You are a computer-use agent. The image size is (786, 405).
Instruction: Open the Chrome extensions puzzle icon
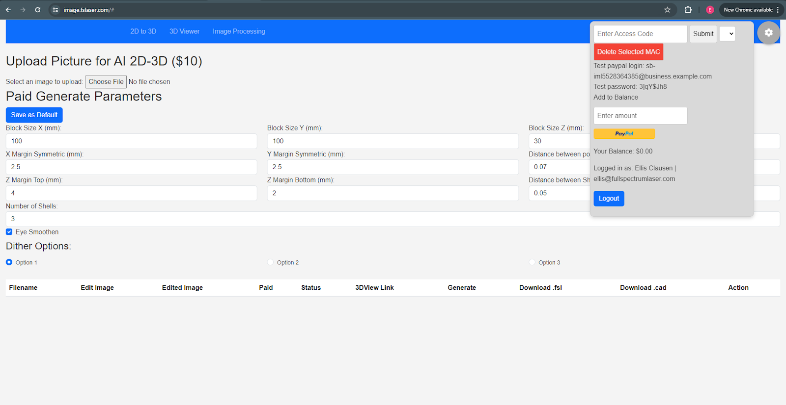pyautogui.click(x=688, y=10)
